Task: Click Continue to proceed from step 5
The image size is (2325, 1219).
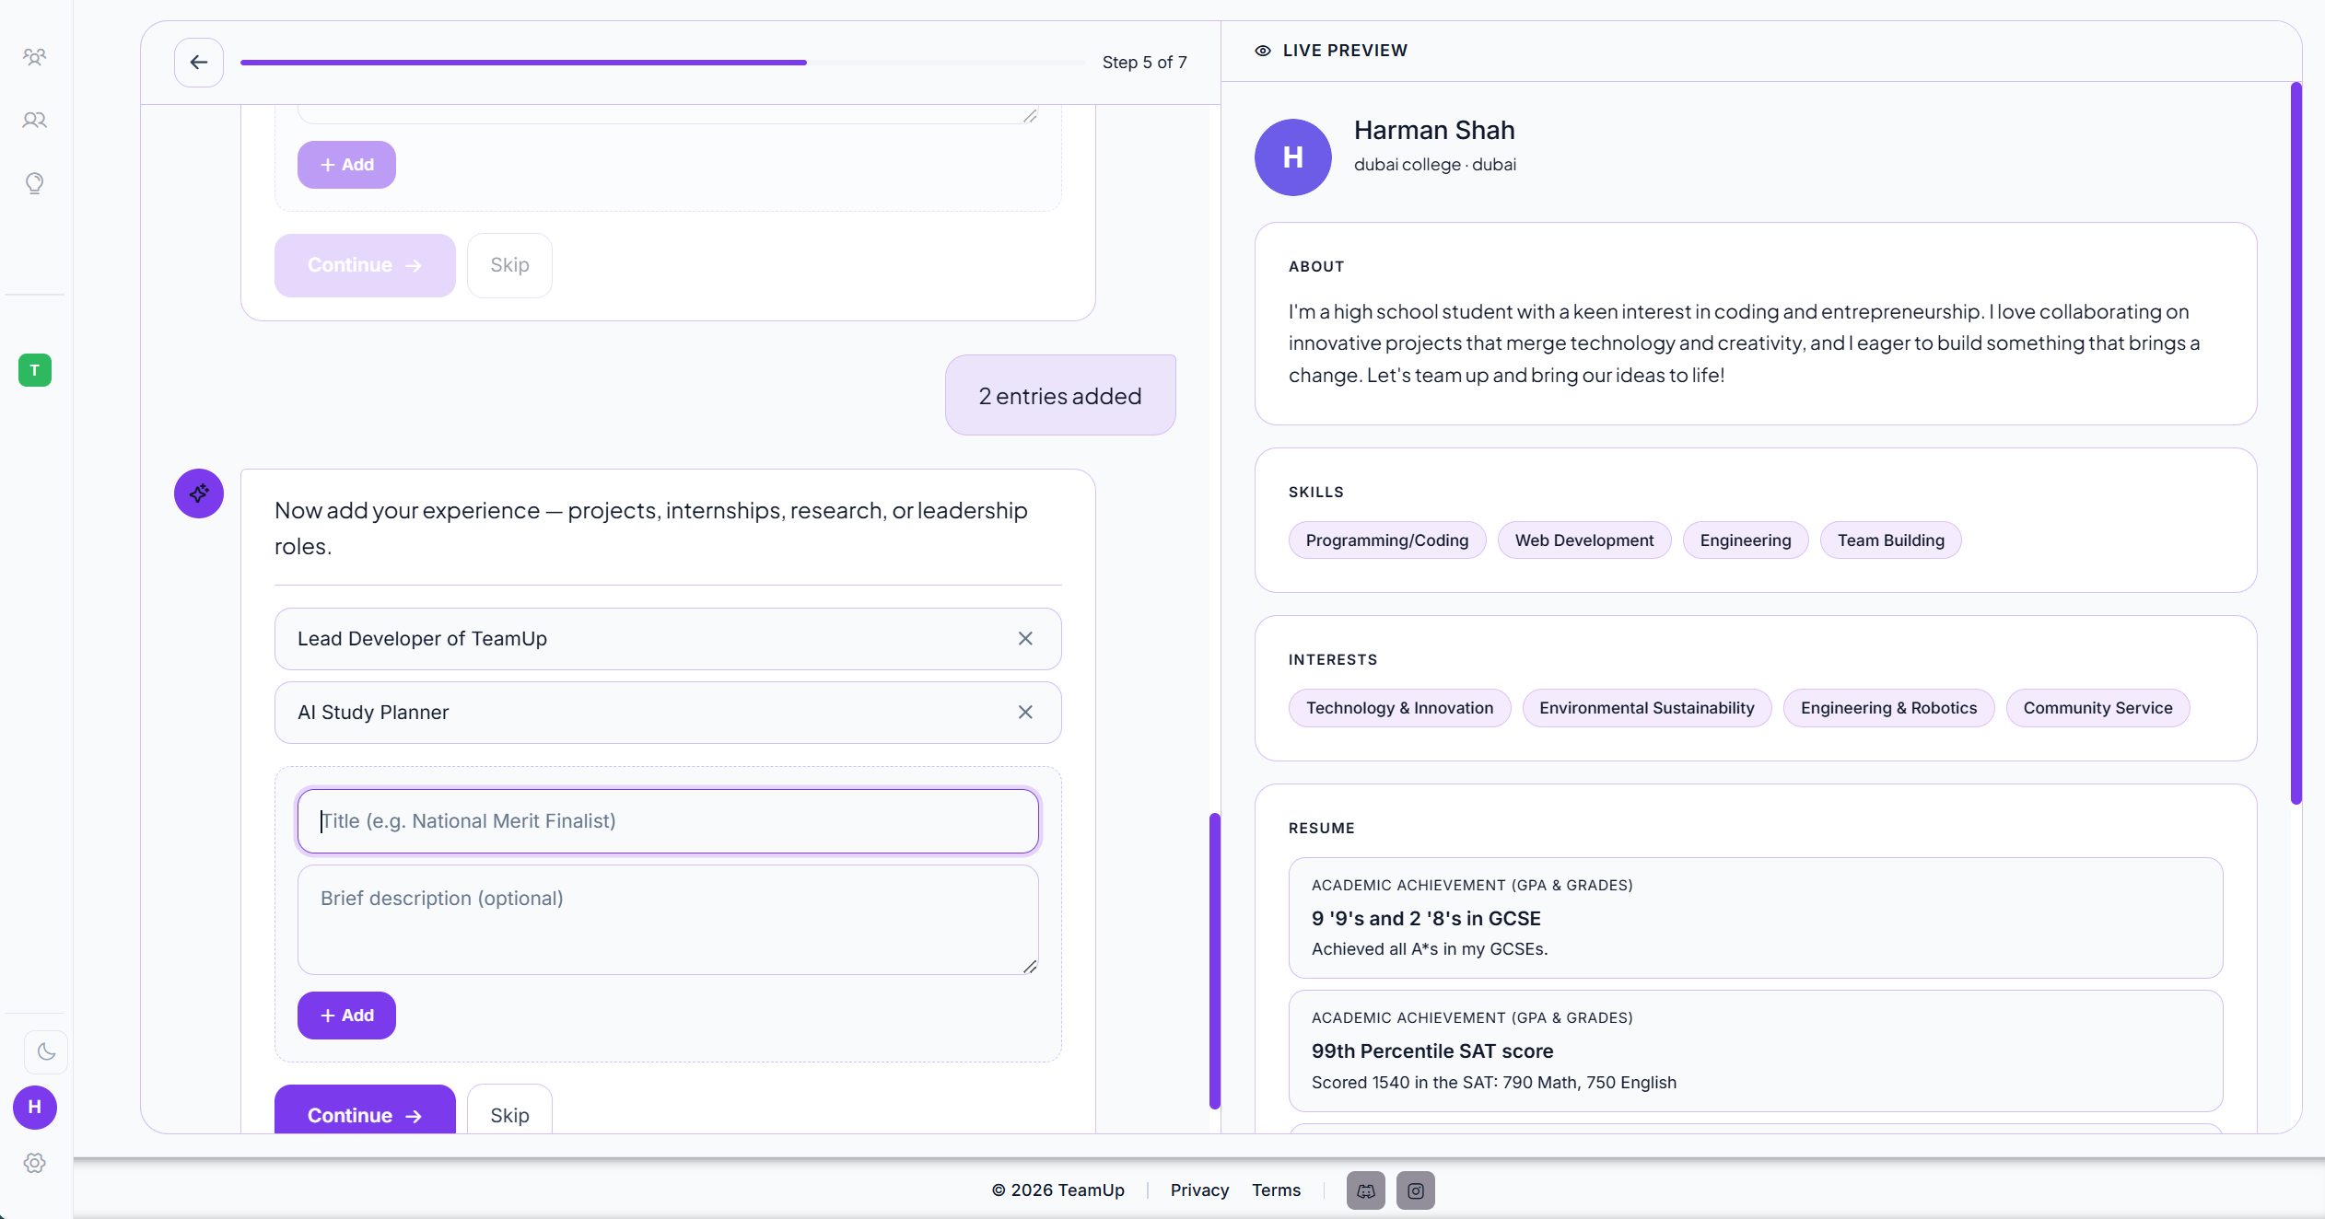Action: tap(363, 1115)
